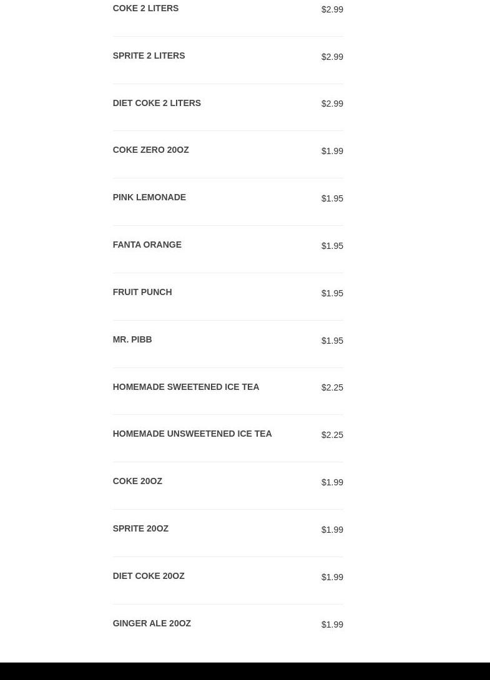Click the Mr. Pibb item
The height and width of the screenshot is (680, 490).
[x=132, y=340]
